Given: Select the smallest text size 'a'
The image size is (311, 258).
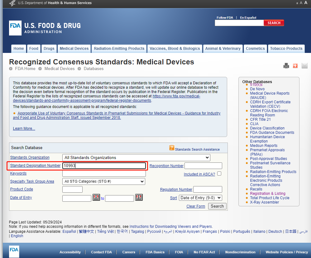Looking at the screenshot, I should coord(297,3).
